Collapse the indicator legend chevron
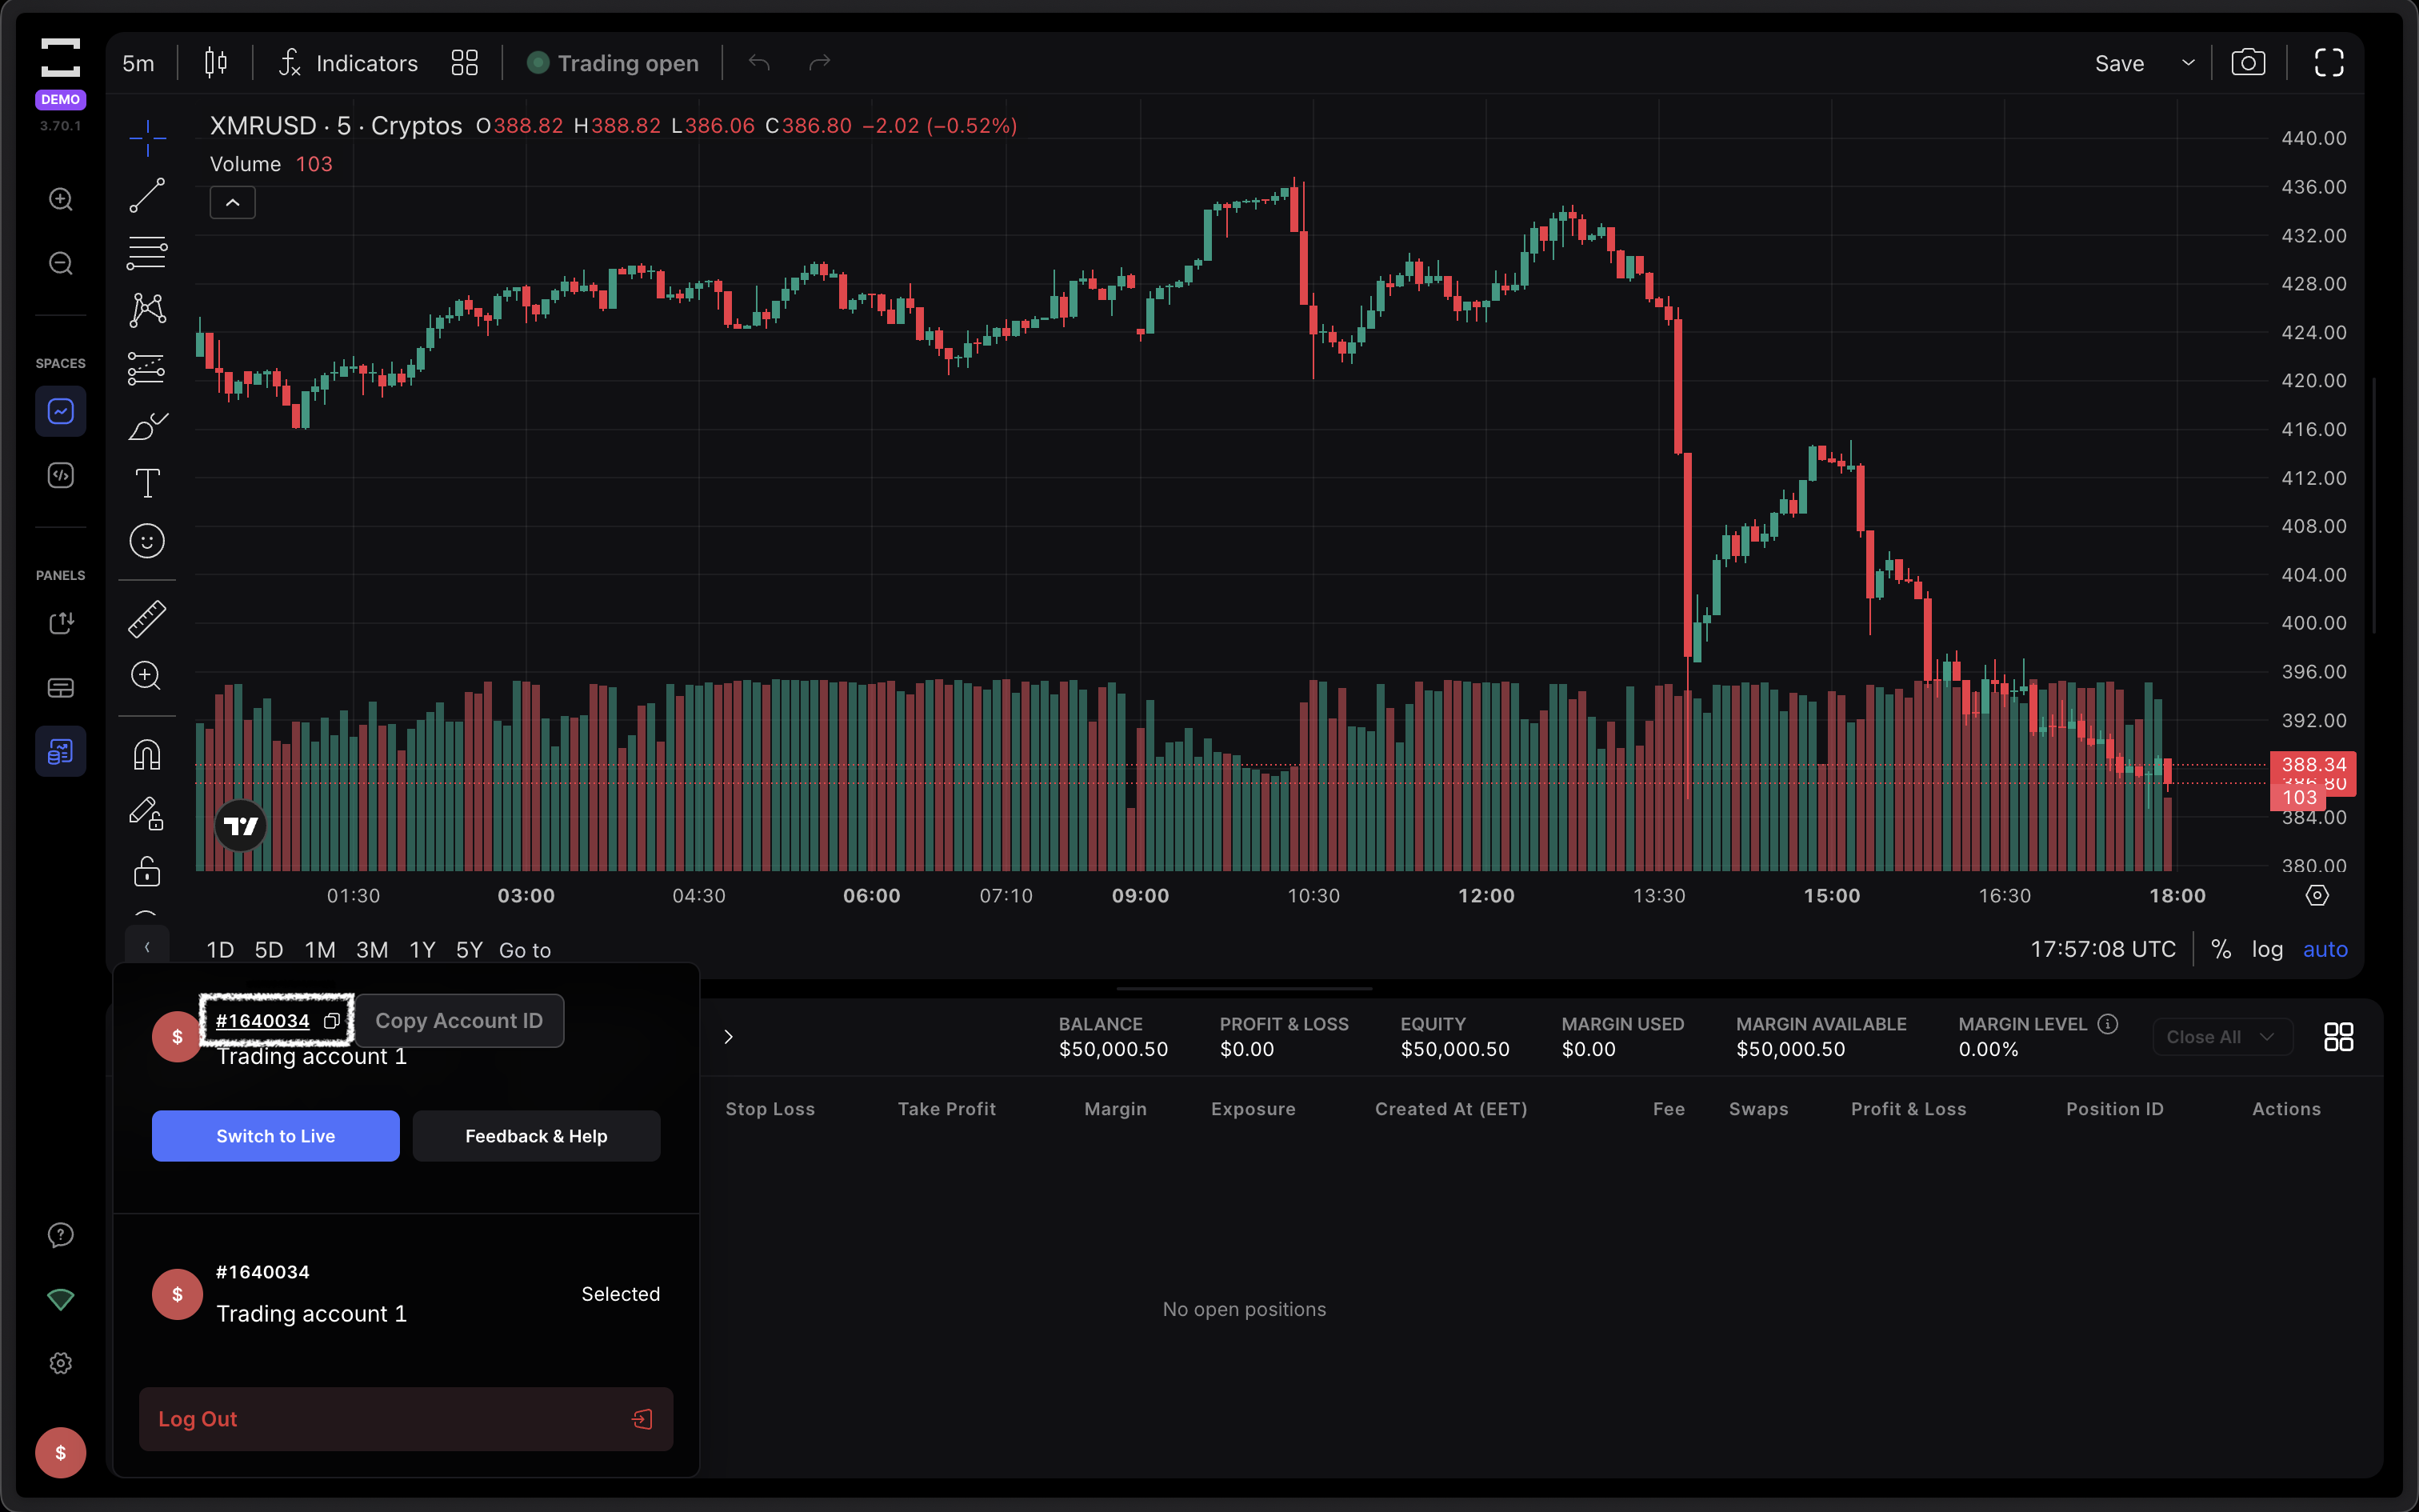 (233, 203)
